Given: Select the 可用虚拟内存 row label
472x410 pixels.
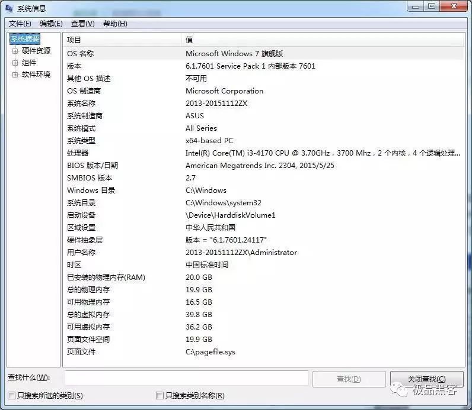Looking at the screenshot, I should point(88,327).
